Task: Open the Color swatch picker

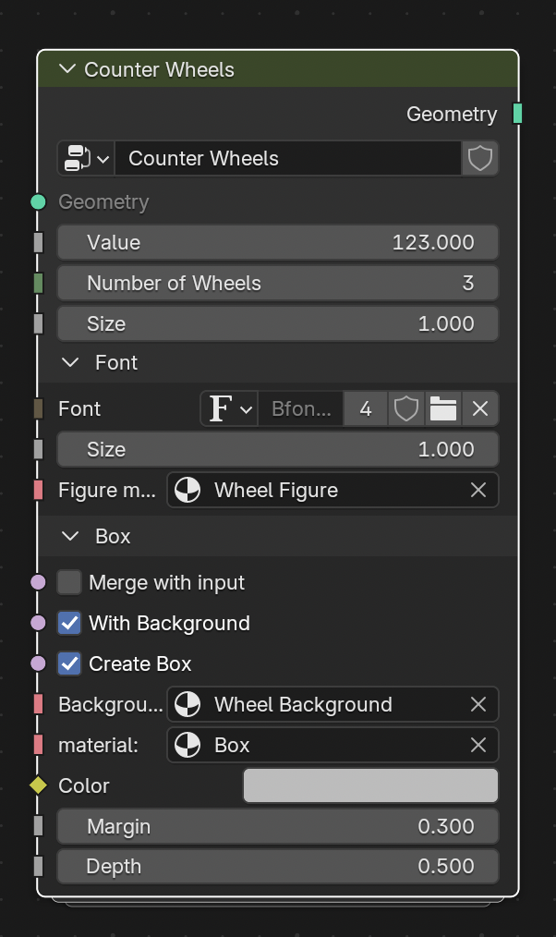Action: [370, 785]
